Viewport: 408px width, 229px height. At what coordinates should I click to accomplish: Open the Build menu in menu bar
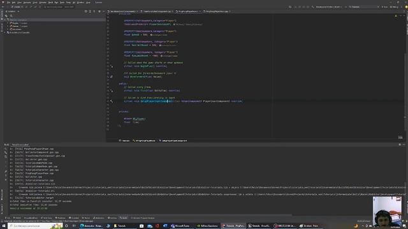coord(50,3)
